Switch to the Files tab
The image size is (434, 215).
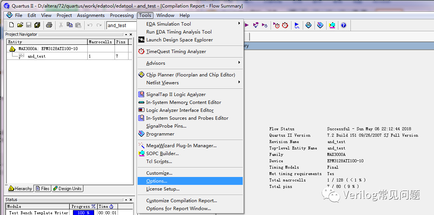click(43, 189)
